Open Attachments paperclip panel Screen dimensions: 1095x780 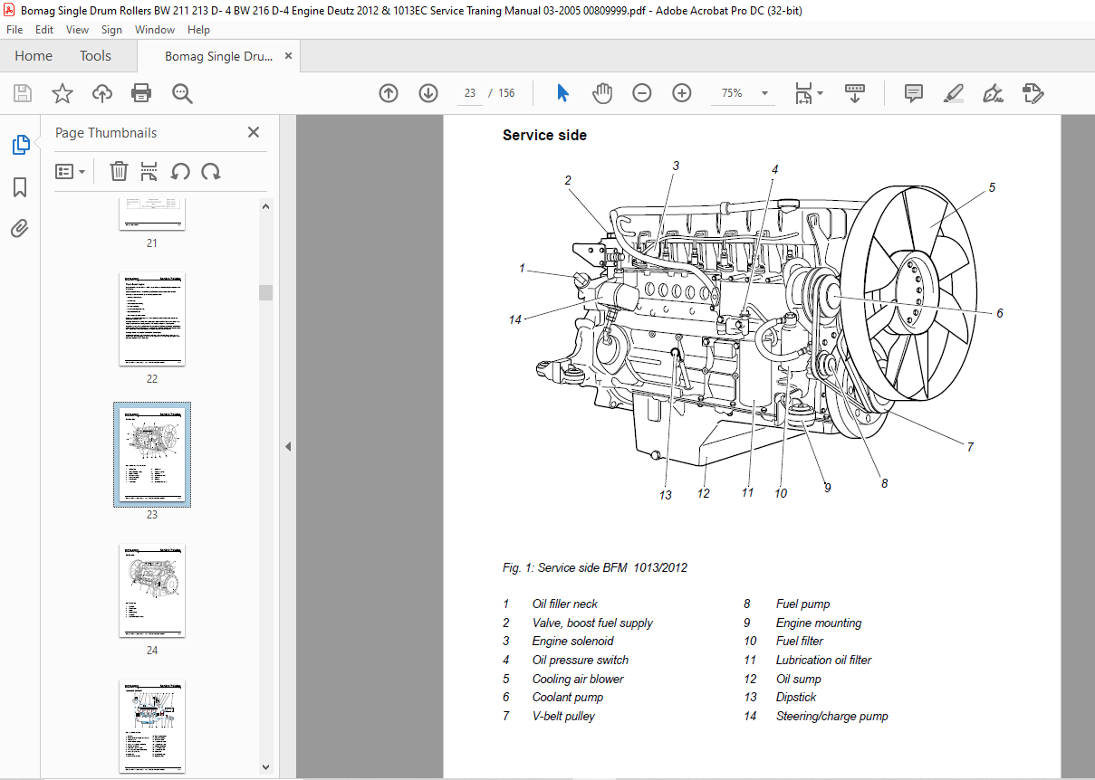point(20,228)
